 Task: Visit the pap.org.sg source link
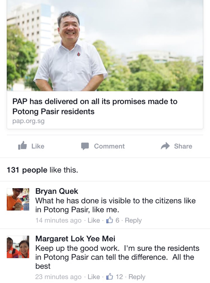(28, 121)
